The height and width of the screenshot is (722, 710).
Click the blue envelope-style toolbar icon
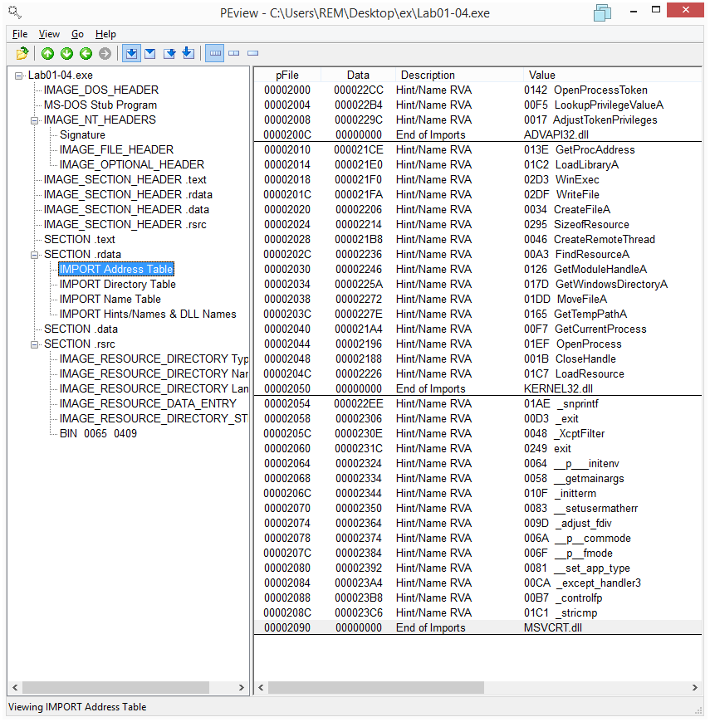click(150, 53)
